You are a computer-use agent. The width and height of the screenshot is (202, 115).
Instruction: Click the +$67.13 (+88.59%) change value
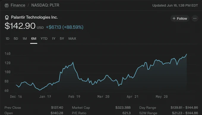(65, 27)
